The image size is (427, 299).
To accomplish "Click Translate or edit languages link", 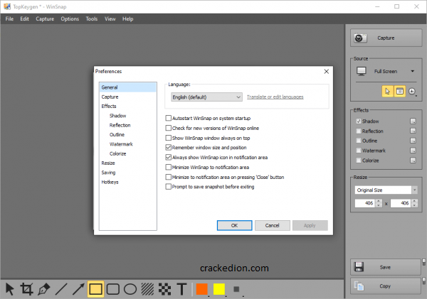I will pyautogui.click(x=275, y=97).
